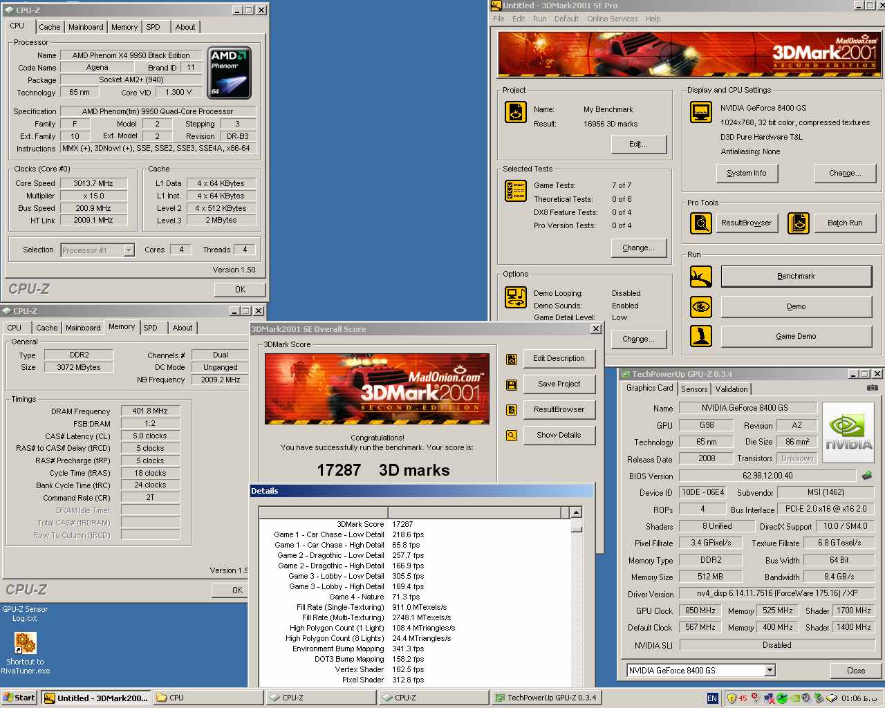Open the Shortcut to RivaTuner.exe desktop icon
Viewport: 885px width, 708px height.
point(26,653)
